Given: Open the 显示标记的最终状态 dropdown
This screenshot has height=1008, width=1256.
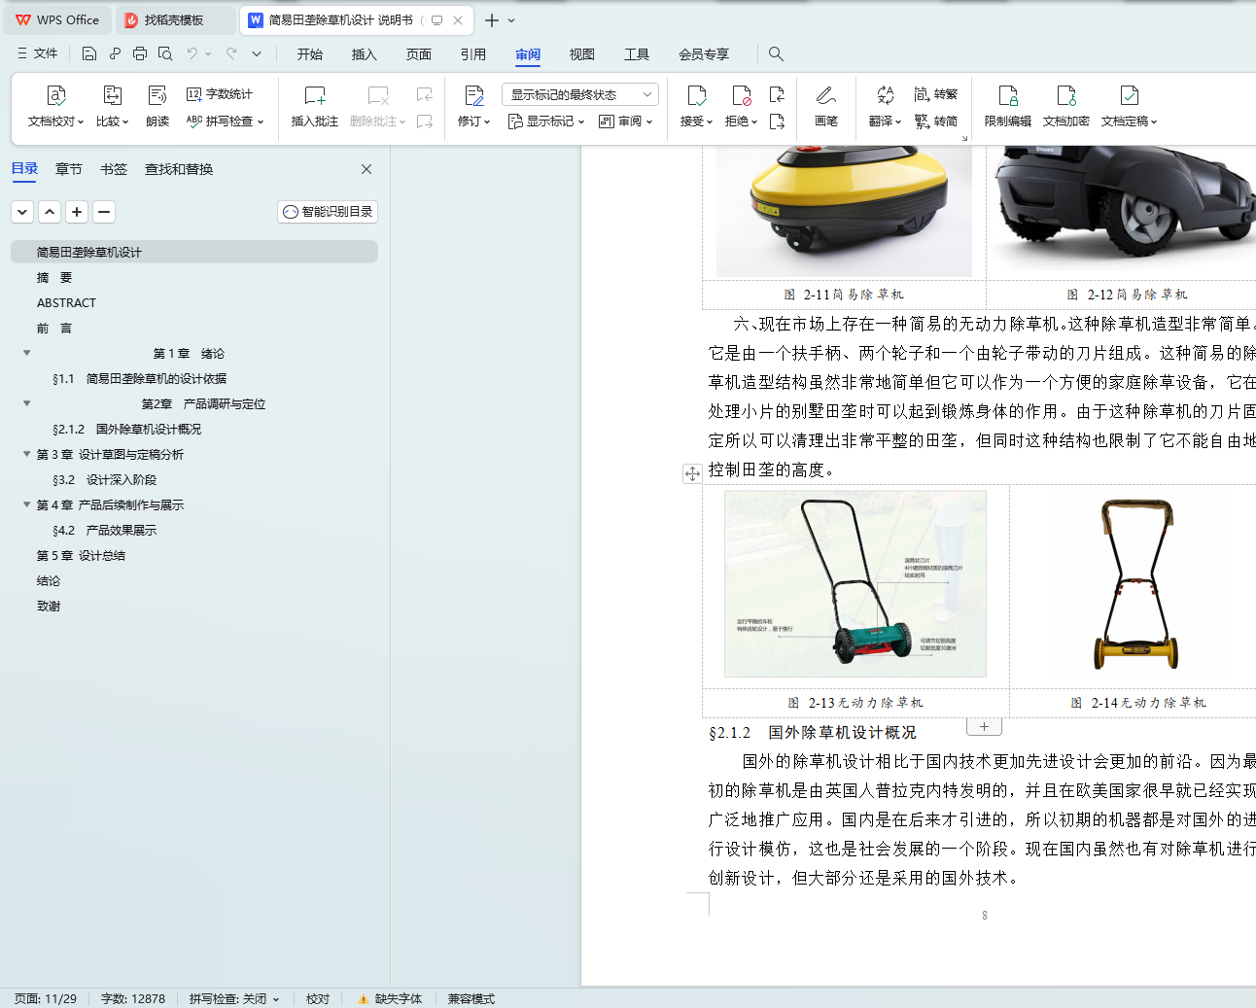Looking at the screenshot, I should coord(580,94).
